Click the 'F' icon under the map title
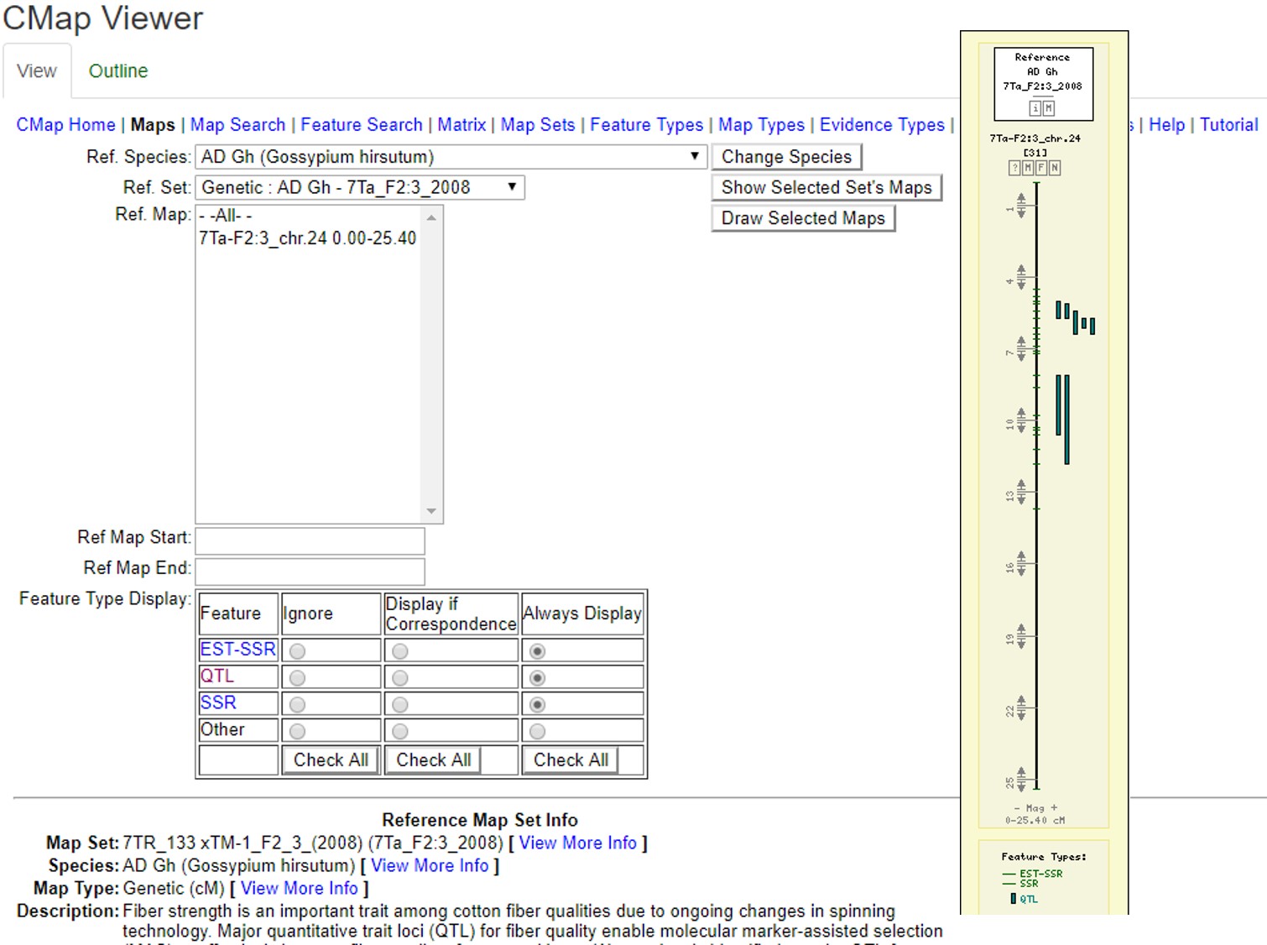This screenshot has width=1267, height=945. coord(1041,168)
